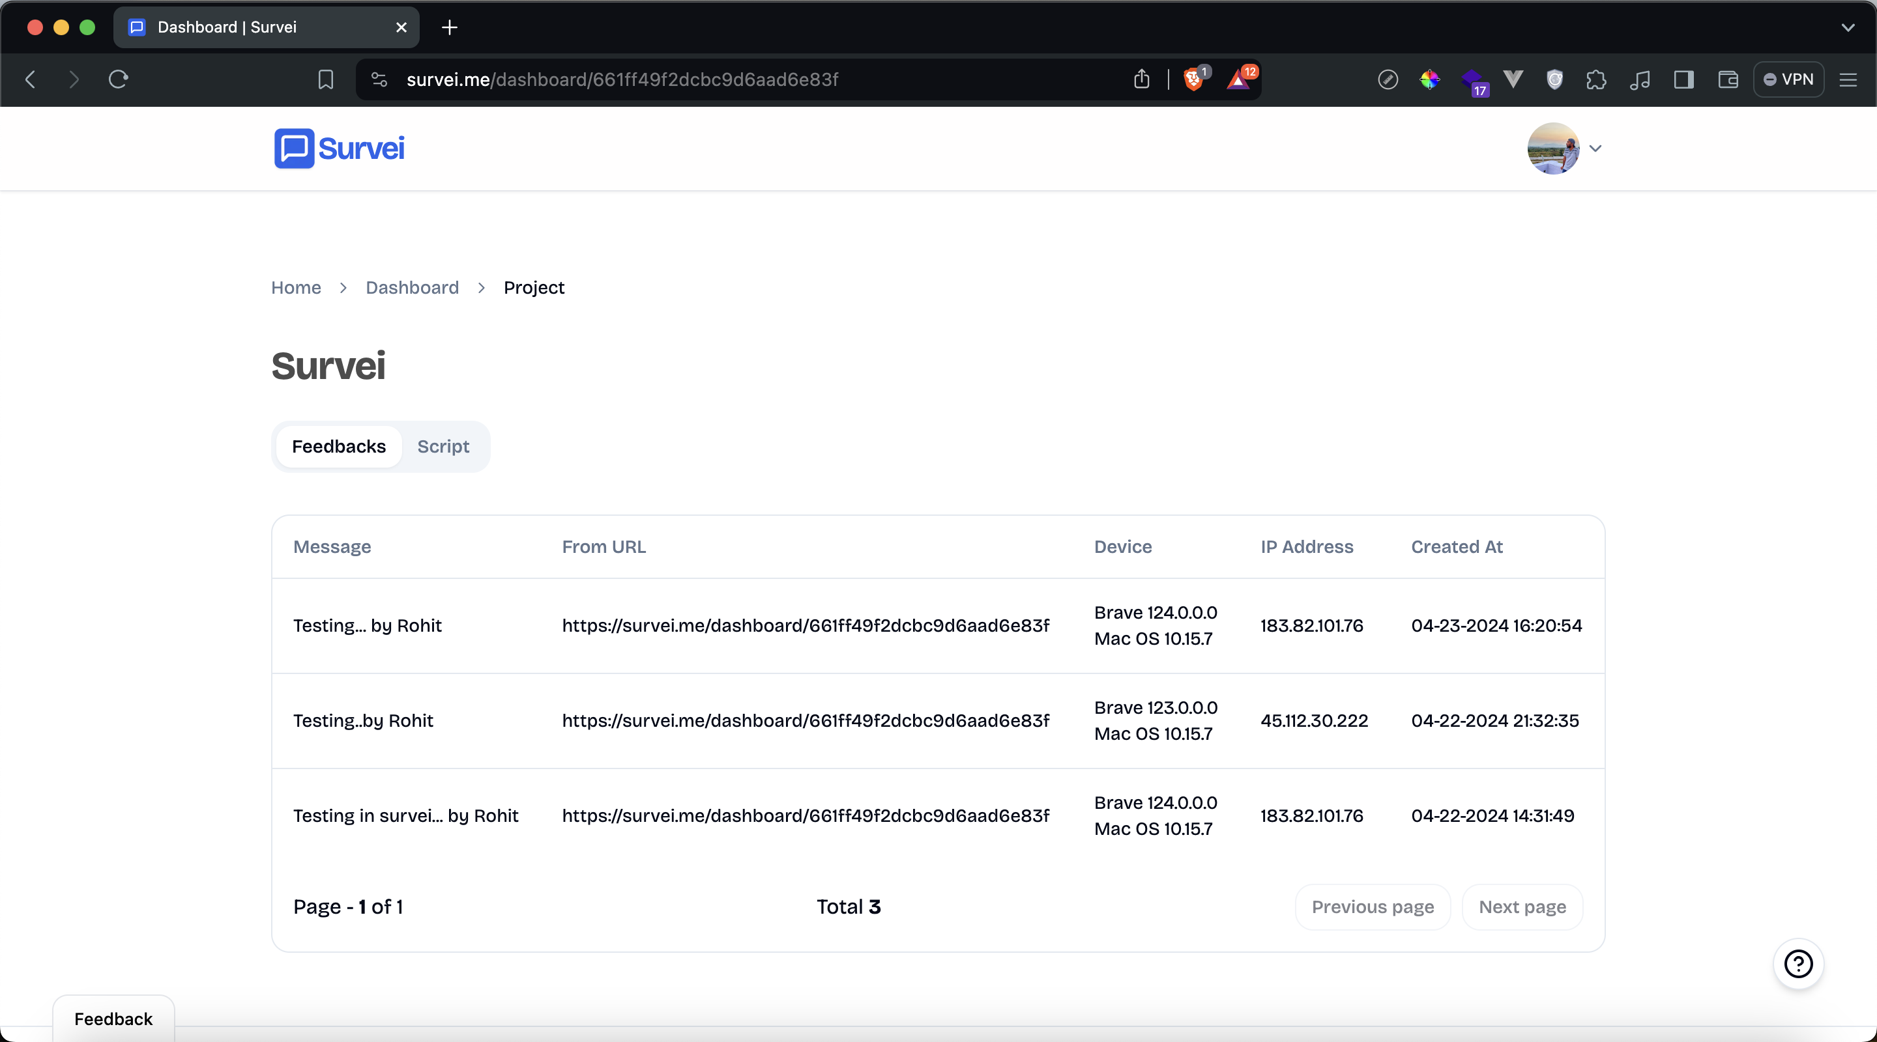Select the 'Testing..by Rohit' message

click(363, 721)
